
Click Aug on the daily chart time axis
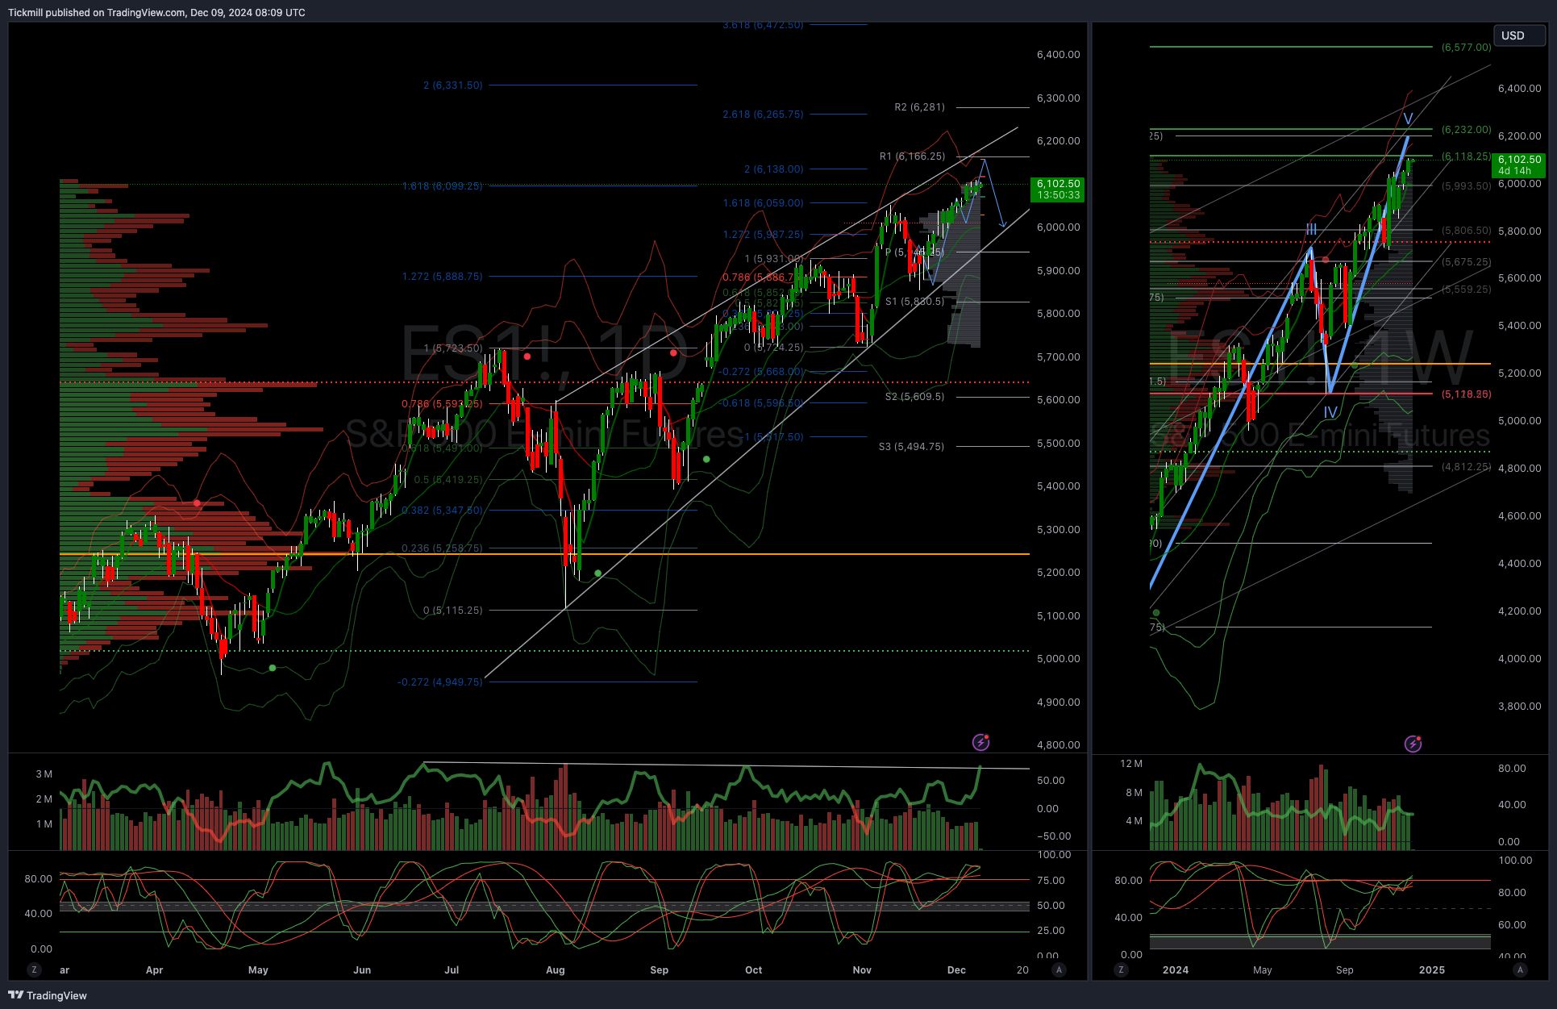[x=556, y=969]
